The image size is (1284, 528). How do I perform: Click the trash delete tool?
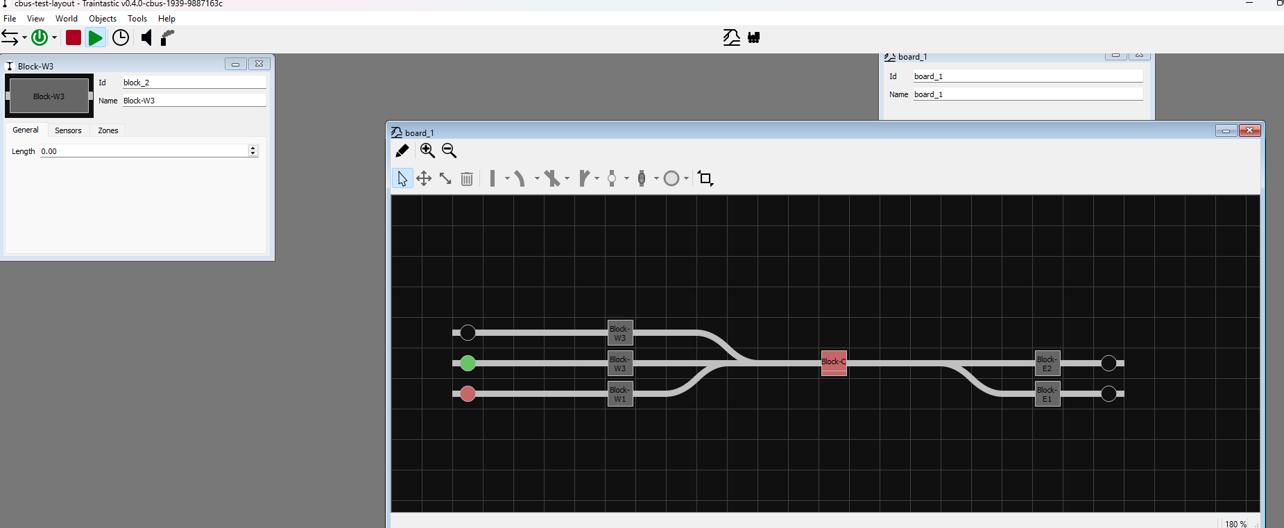coord(467,179)
